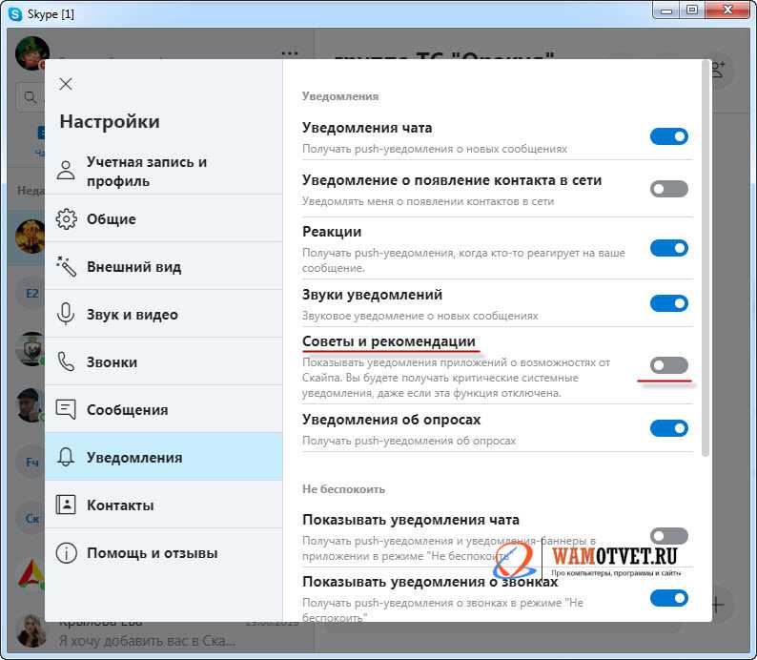Image resolution: width=757 pixels, height=660 pixels.
Task: Turn off the Уведомления чата toggle
Action: [x=668, y=136]
